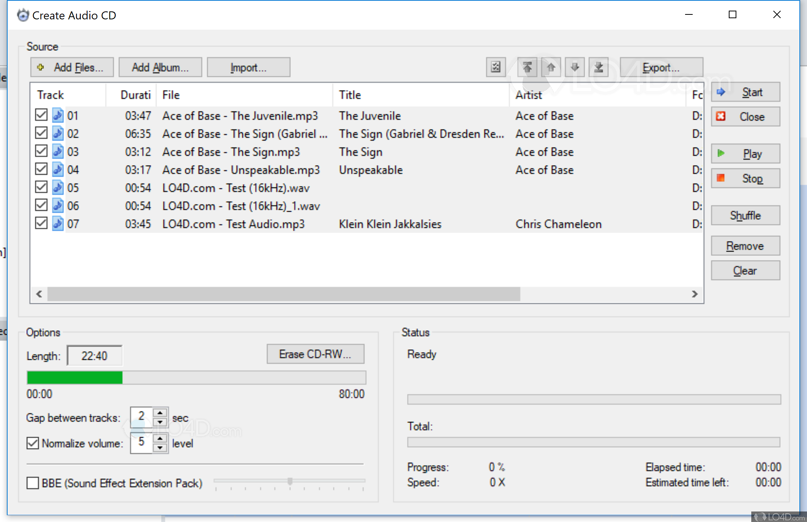Click the green Play icon
Image resolution: width=807 pixels, height=522 pixels.
tap(721, 153)
